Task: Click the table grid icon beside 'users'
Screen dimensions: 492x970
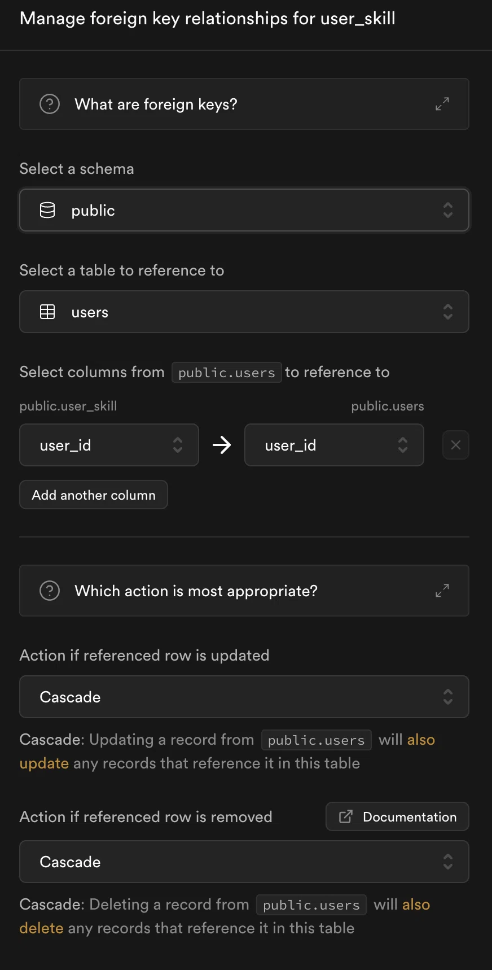Action: coord(47,312)
